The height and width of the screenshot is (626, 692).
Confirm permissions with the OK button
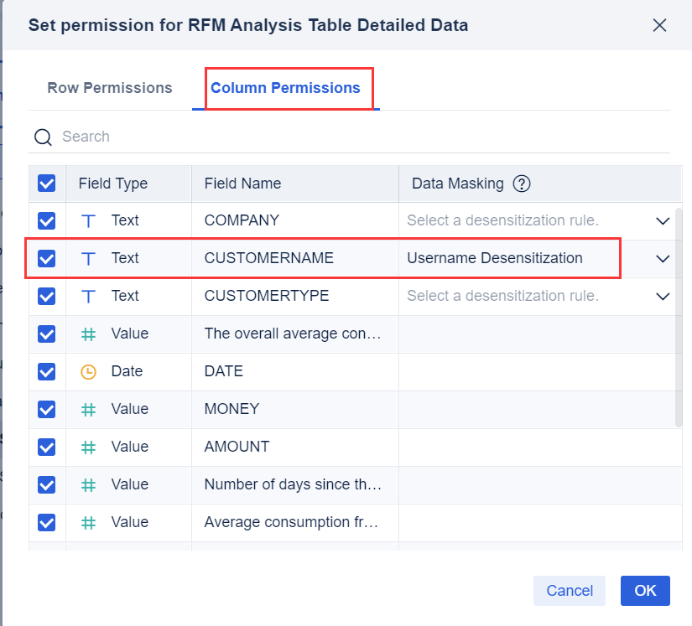(645, 591)
